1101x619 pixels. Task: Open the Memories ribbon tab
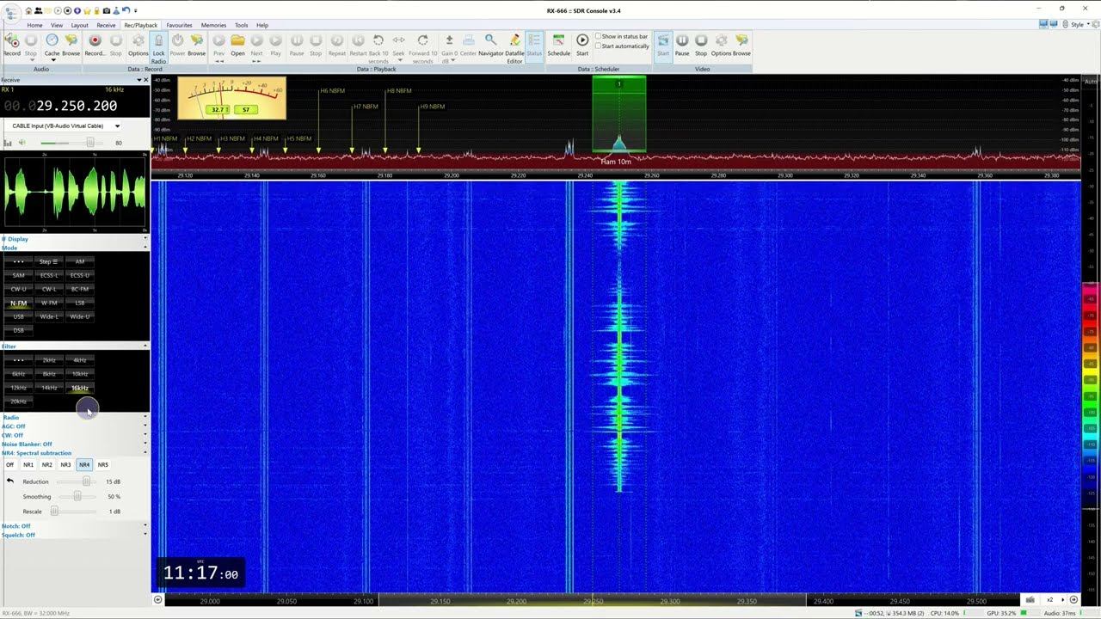click(x=213, y=25)
